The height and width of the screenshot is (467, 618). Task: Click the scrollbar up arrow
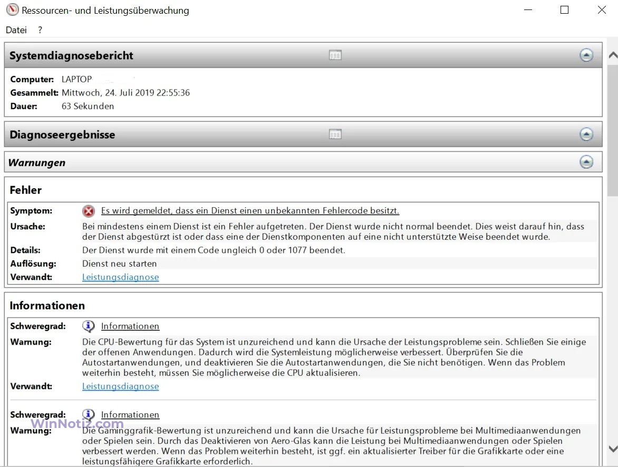click(613, 55)
